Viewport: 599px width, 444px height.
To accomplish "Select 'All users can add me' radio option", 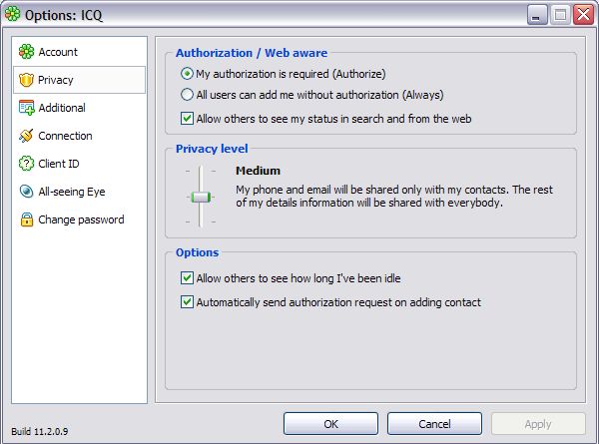I will 188,95.
